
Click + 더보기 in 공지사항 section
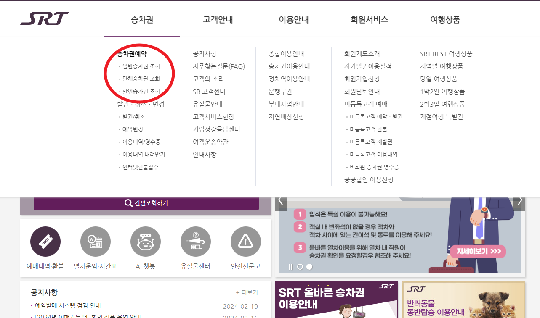pos(247,292)
